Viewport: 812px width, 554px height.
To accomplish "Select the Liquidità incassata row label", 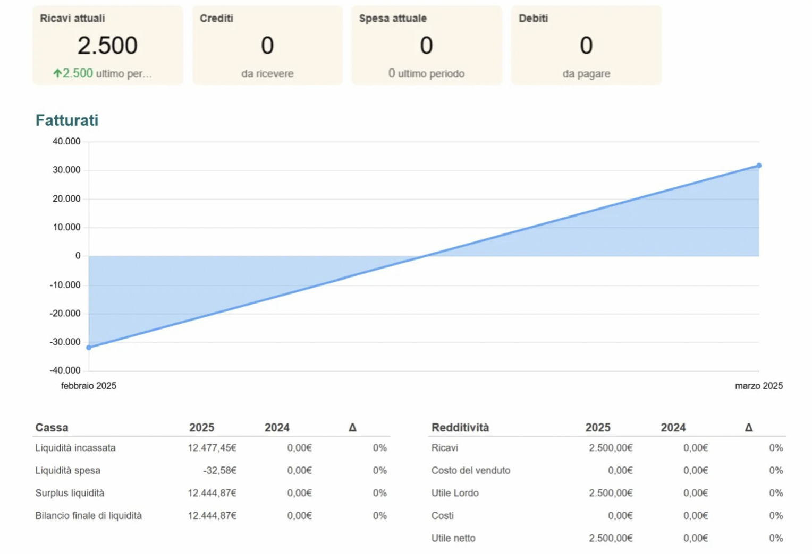I will click(75, 448).
